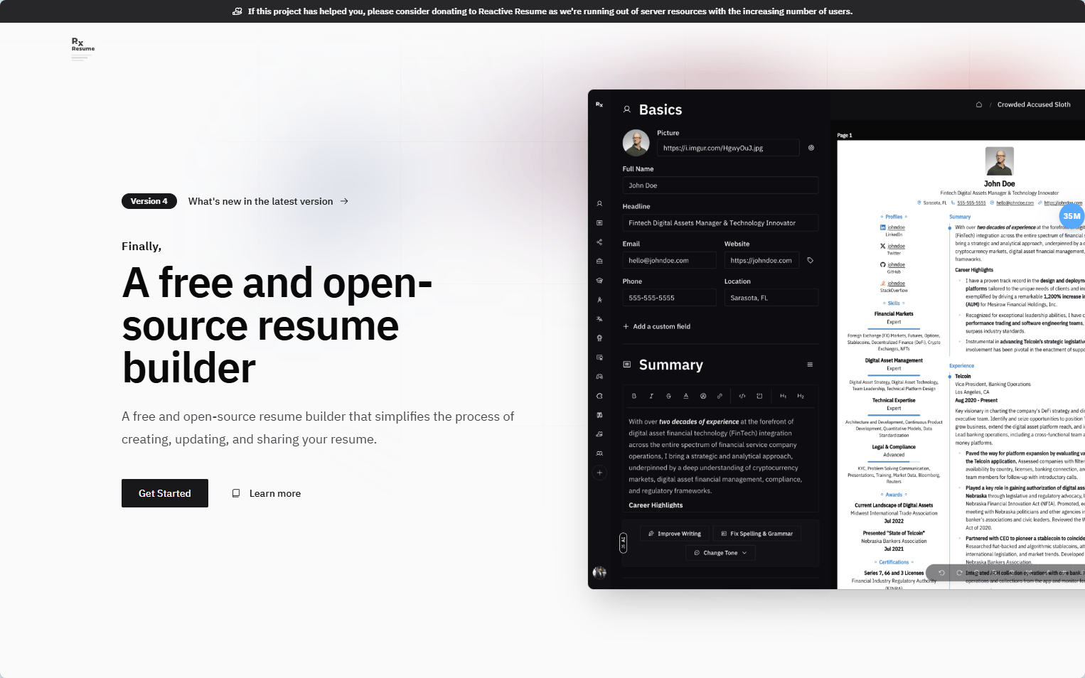This screenshot has width=1085, height=678.
Task: Open the Publications books icon in the sidebar
Action: 599,414
